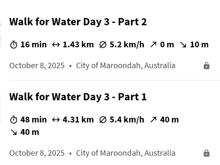Image resolution: width=220 pixels, height=165 pixels.
Task: Click the October 8, 2025 date under Part 1
Action: (x=37, y=153)
